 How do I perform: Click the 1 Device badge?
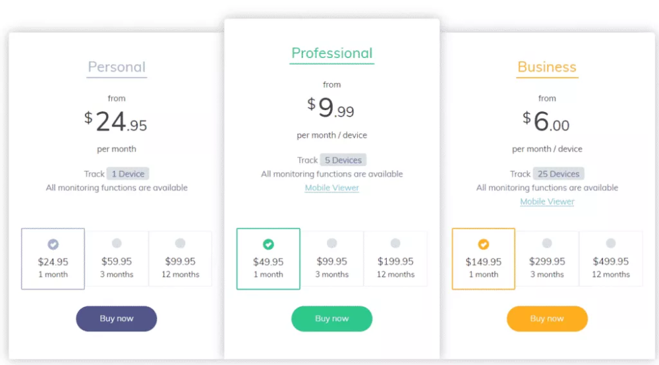pos(128,174)
